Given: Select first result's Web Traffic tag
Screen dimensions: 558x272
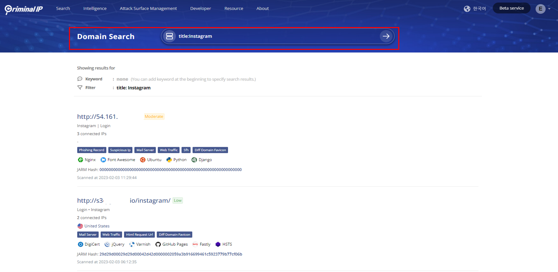Looking at the screenshot, I should coord(169,150).
